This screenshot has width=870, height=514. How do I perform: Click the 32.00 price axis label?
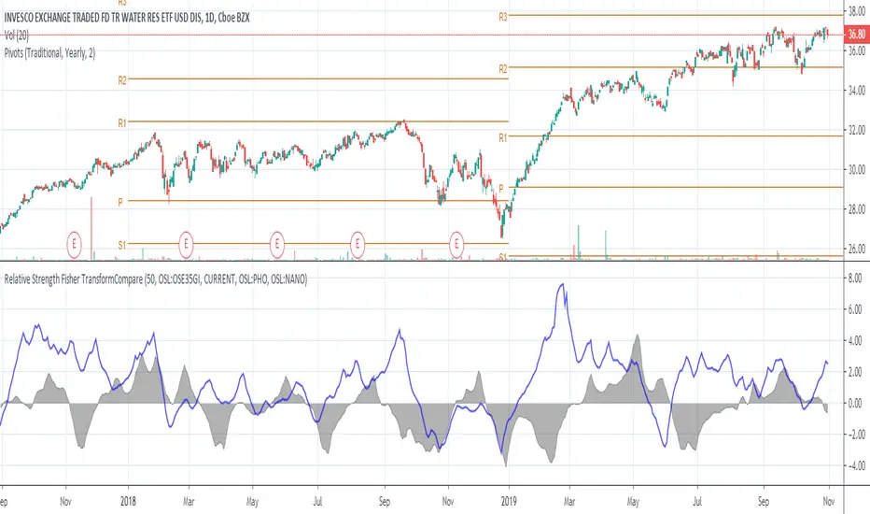coord(856,130)
